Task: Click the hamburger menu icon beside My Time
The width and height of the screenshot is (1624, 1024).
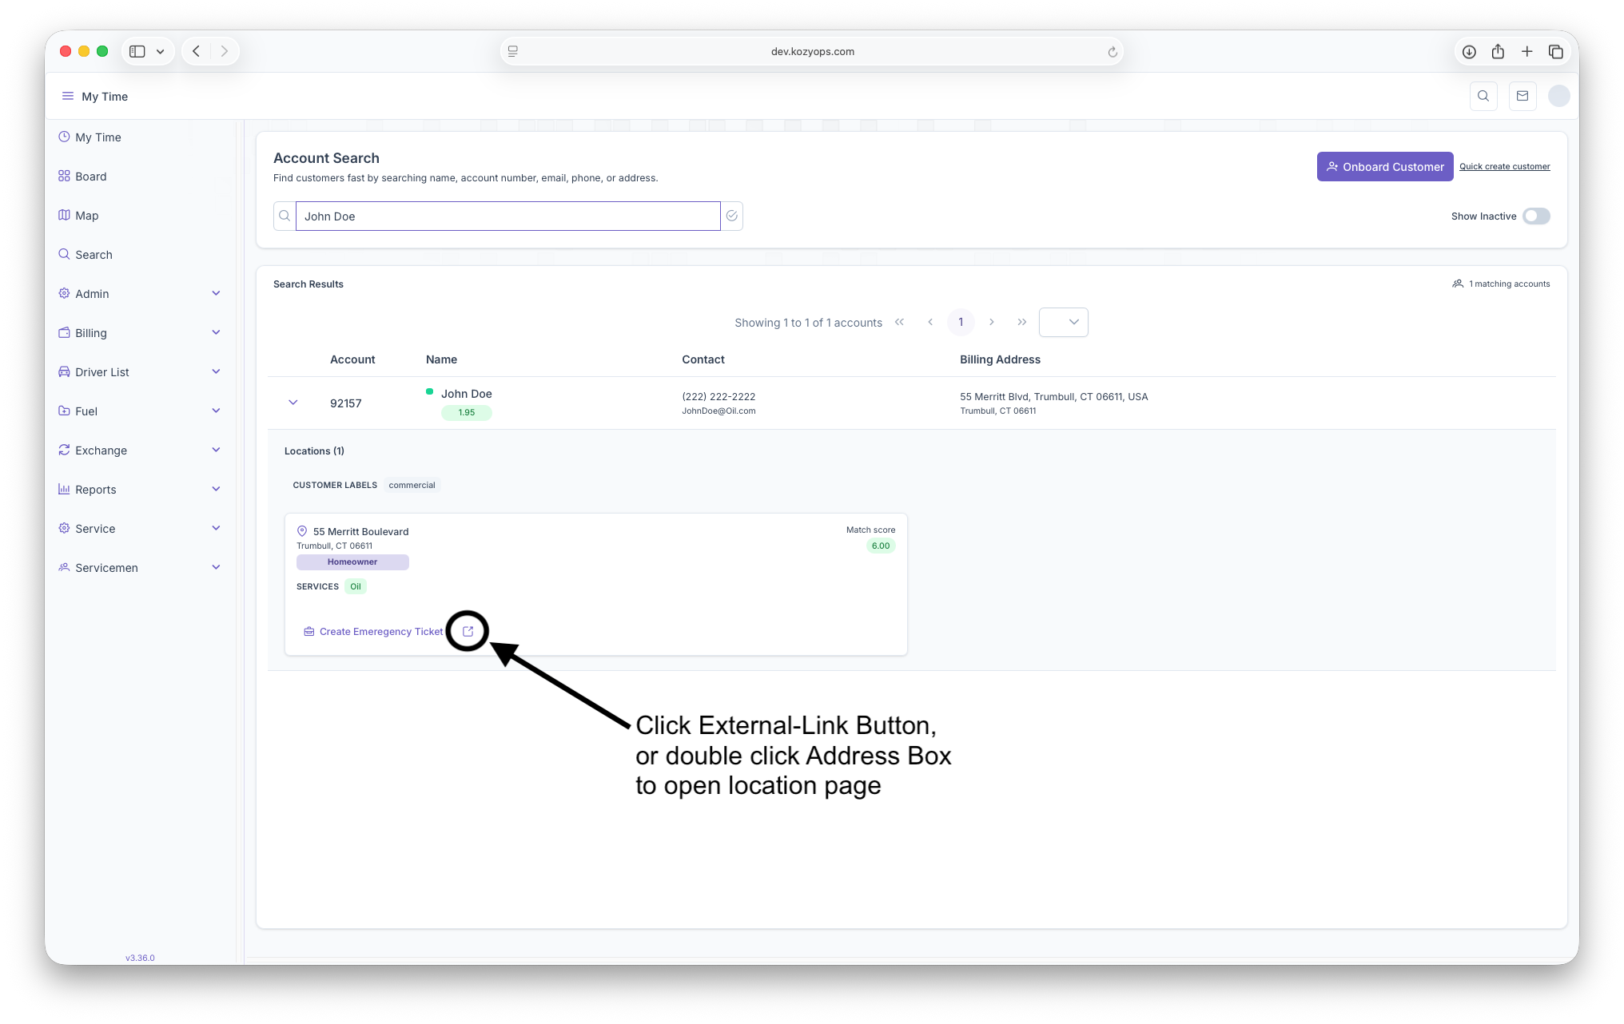Action: tap(68, 96)
